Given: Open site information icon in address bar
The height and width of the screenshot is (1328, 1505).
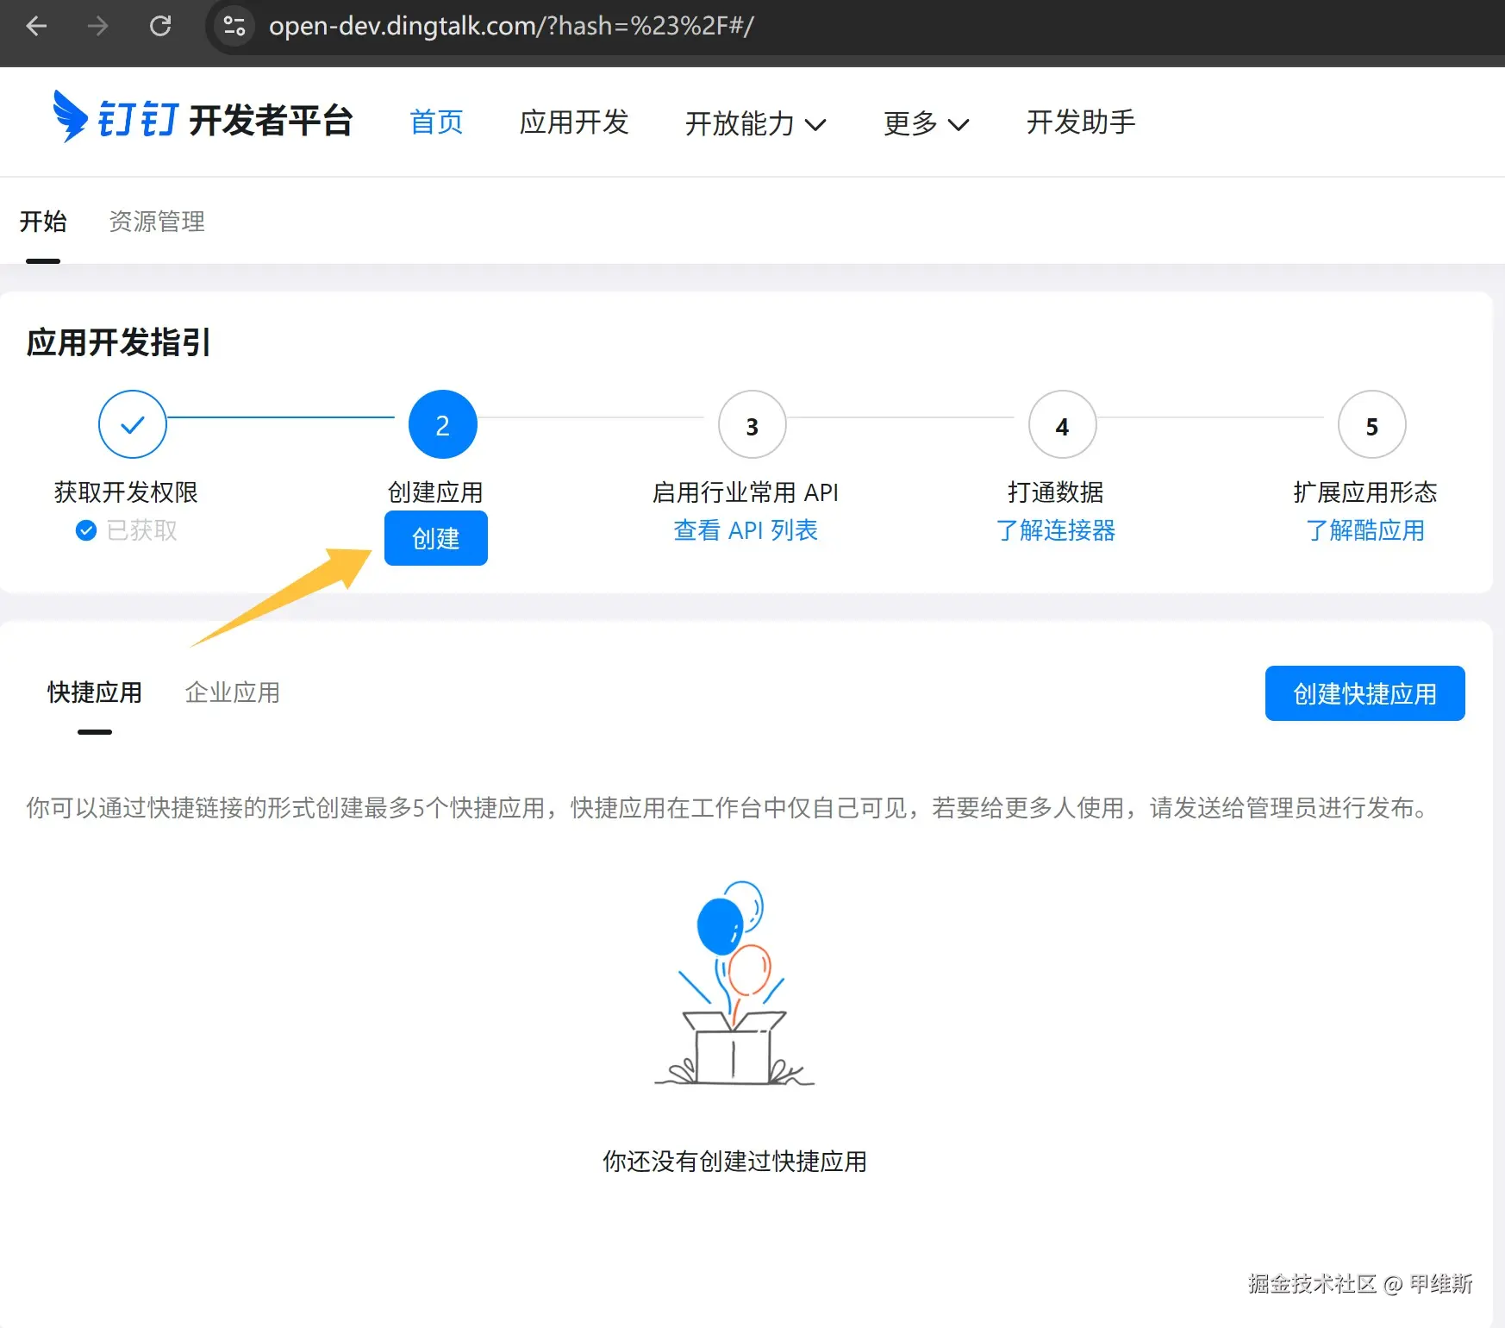Looking at the screenshot, I should point(234,26).
